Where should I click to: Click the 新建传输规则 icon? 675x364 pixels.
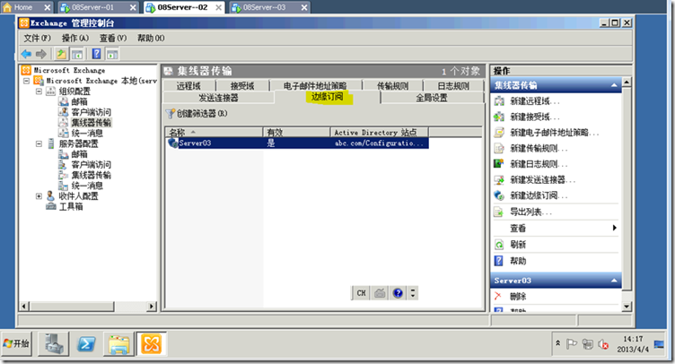[499, 148]
